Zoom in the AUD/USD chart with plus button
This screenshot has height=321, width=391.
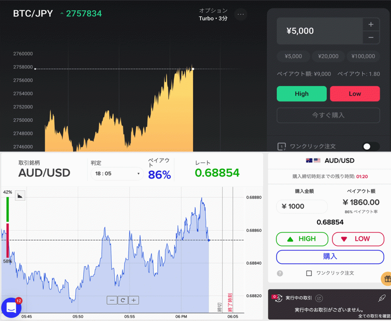134,300
